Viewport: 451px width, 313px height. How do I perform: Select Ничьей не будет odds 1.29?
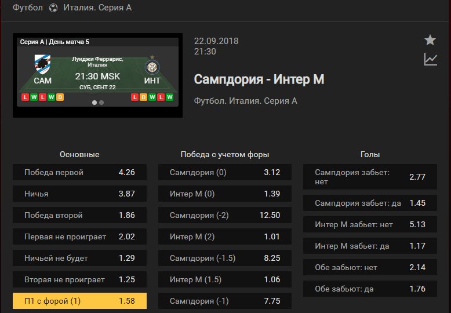coord(79,258)
